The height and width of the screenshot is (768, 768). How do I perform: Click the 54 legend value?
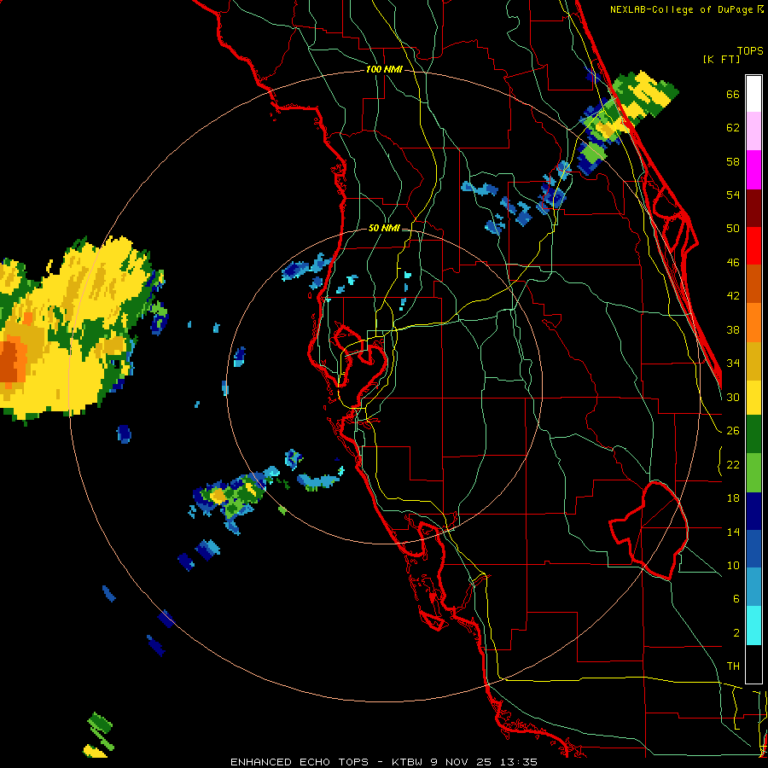click(x=733, y=195)
